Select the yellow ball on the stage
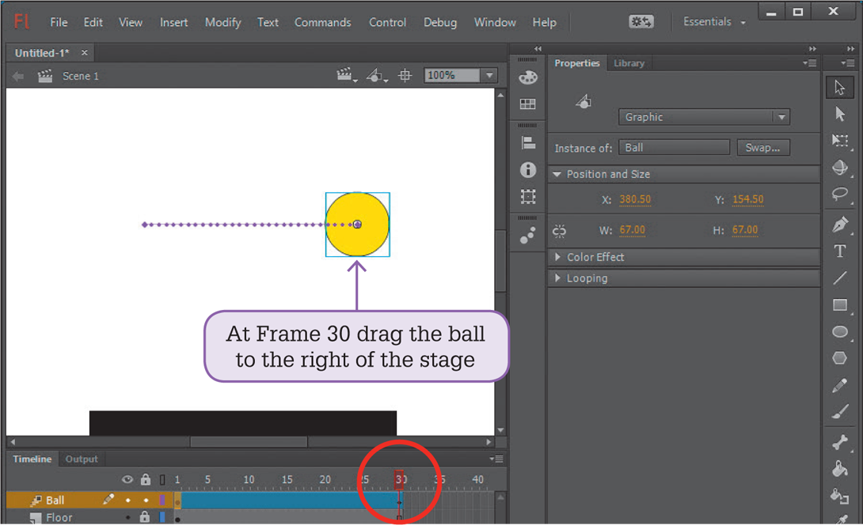Screen dimensions: 863x525 coord(357,225)
